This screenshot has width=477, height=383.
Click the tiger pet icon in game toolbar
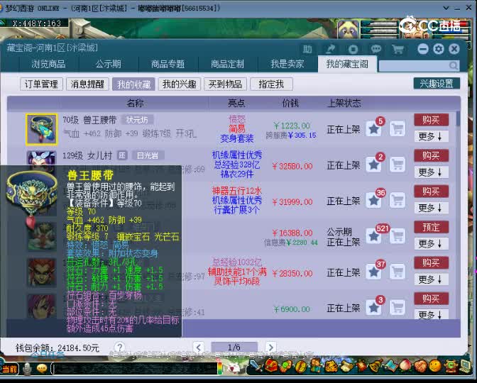331,367
